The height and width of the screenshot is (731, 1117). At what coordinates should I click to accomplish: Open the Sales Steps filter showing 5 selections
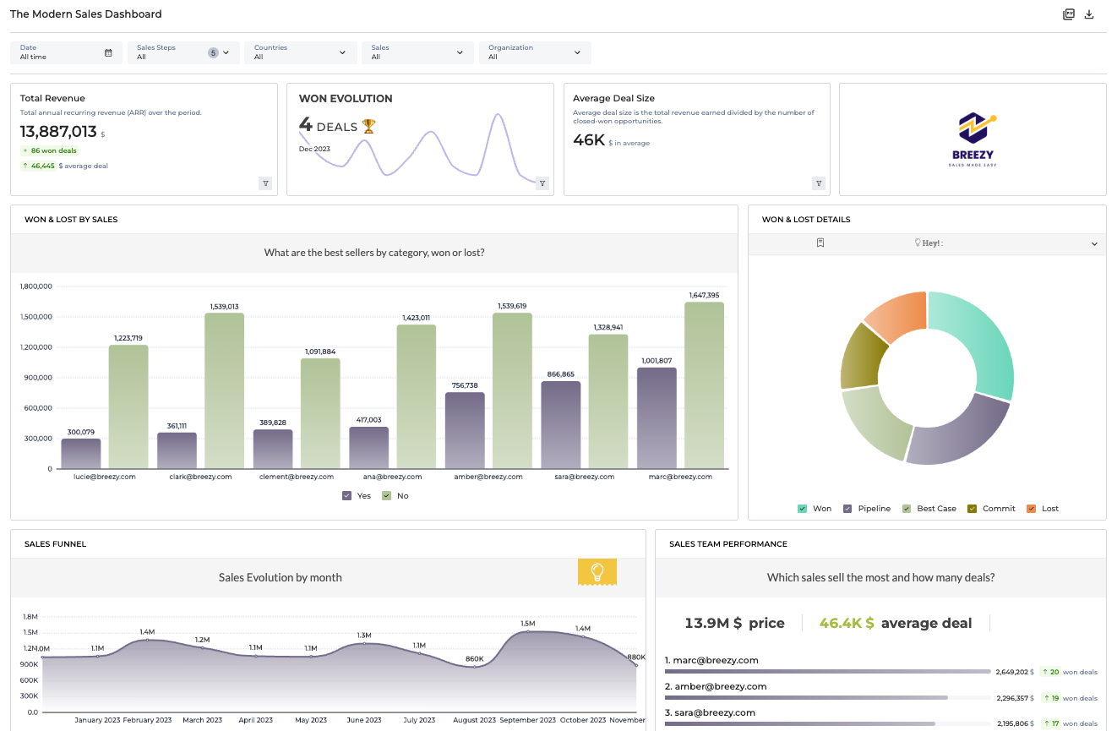click(183, 52)
